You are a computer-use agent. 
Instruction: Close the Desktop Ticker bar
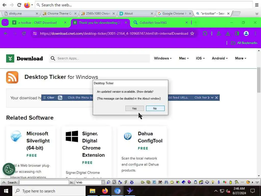click(216, 98)
